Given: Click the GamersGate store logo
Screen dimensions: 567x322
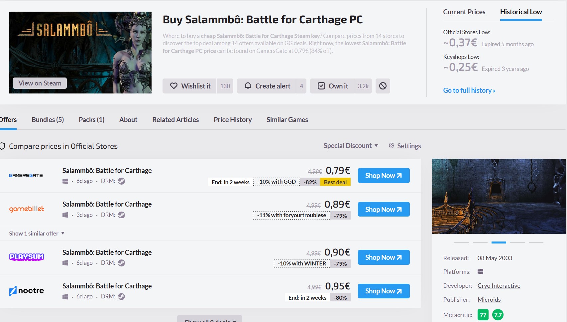Looking at the screenshot, I should [x=26, y=175].
